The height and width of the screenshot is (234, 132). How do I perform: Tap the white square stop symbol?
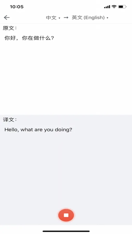(66, 215)
